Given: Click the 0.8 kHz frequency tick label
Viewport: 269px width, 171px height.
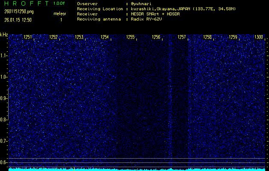Looking at the screenshot, I should (3, 120).
